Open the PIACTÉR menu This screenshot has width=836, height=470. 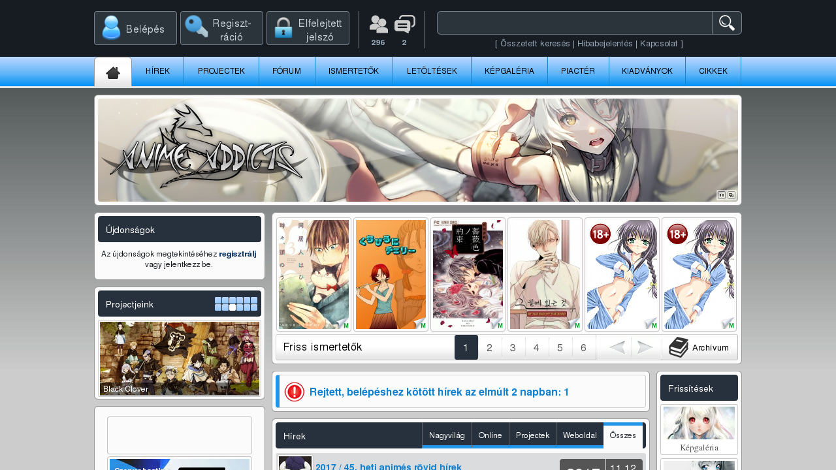click(578, 71)
